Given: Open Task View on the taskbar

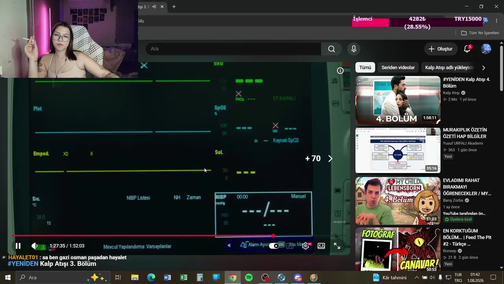Looking at the screenshot, I should [x=118, y=277].
